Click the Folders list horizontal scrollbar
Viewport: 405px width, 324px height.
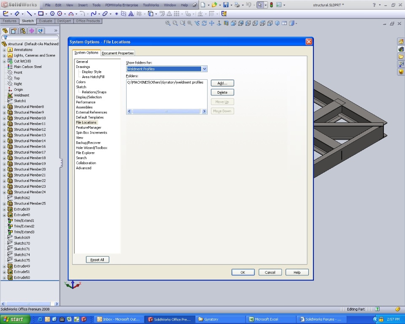click(x=167, y=111)
